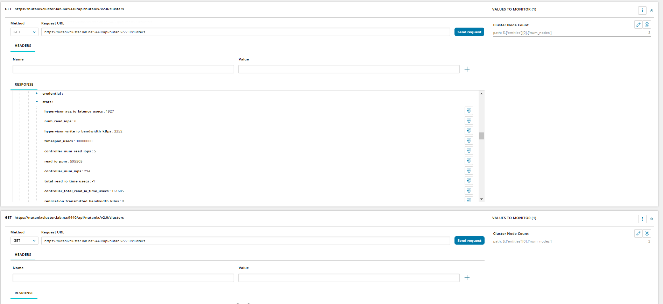Collapse the top request panel with the double chevron
This screenshot has width=663, height=304.
651,10
